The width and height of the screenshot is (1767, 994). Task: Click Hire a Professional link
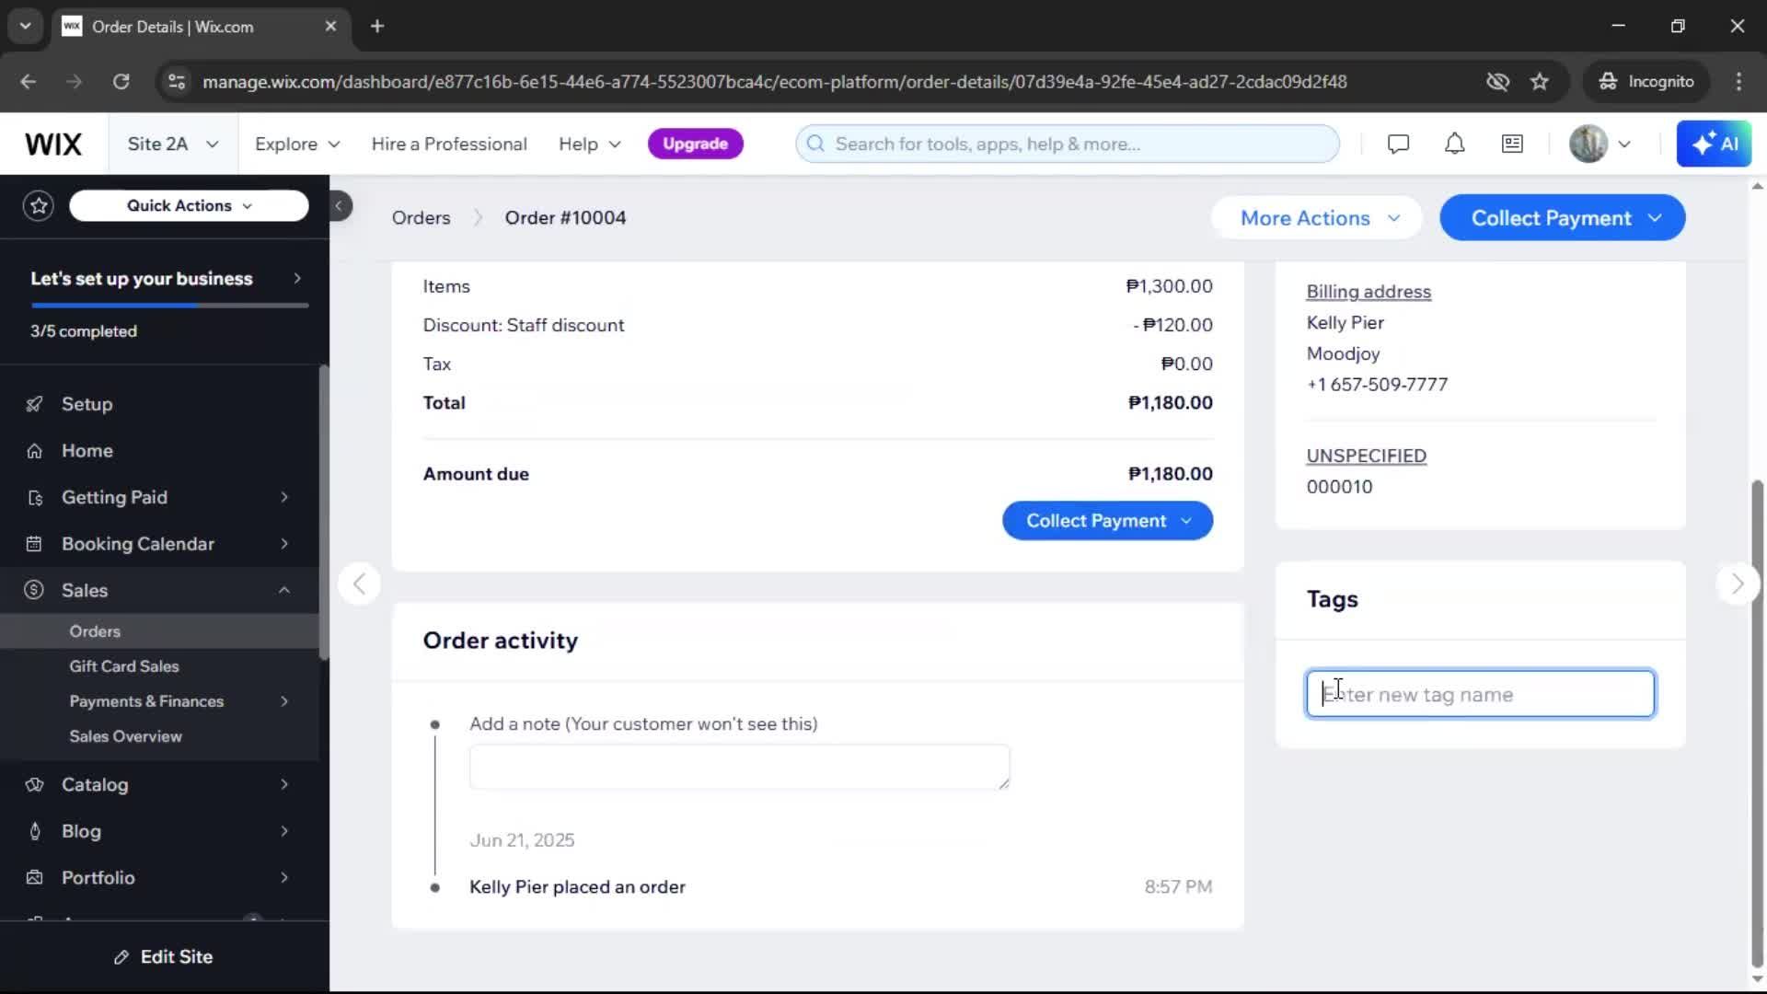pos(449,144)
